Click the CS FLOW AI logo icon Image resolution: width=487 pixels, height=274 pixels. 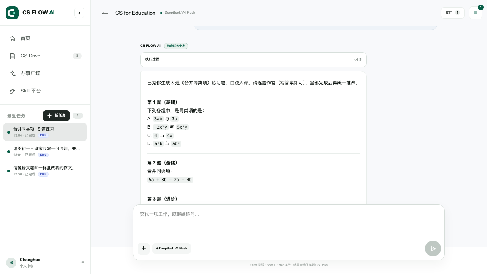12,13
